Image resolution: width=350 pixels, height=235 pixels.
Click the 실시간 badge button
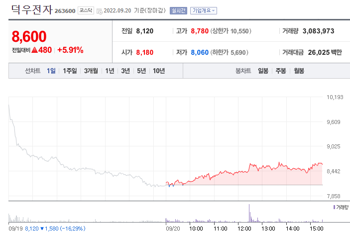pos(178,10)
